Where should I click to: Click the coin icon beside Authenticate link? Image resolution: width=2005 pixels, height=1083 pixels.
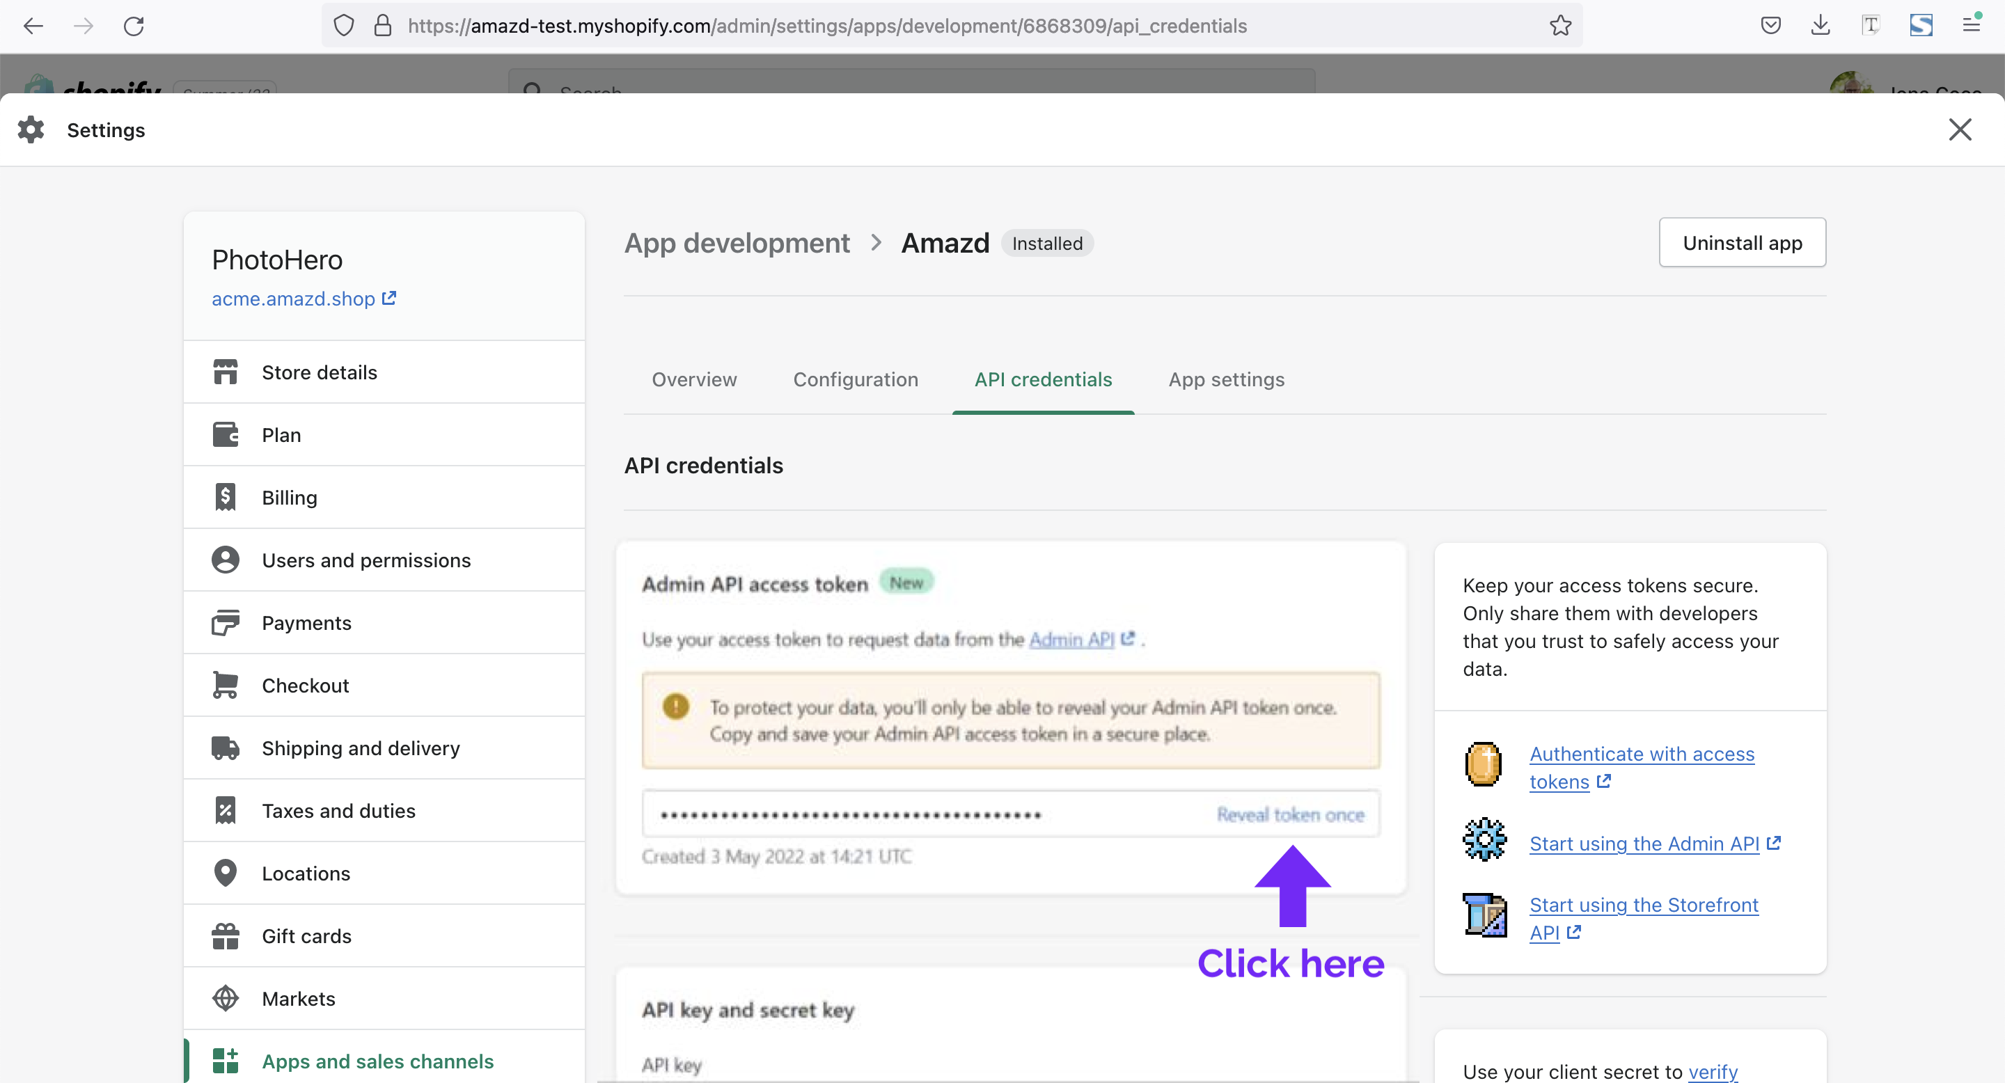pos(1484,764)
